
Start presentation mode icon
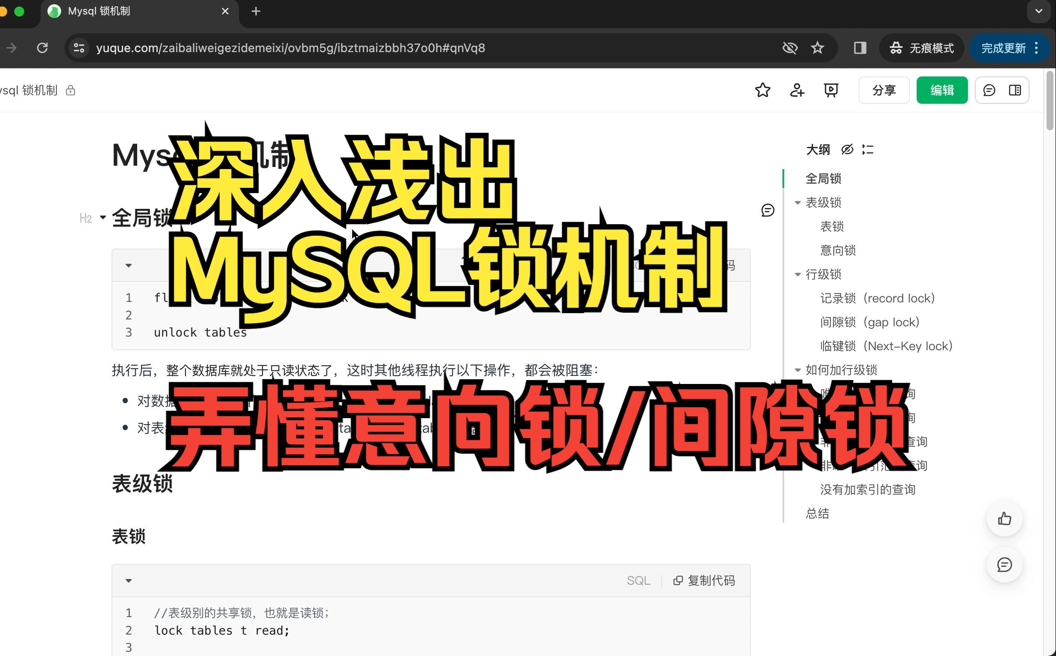point(831,90)
